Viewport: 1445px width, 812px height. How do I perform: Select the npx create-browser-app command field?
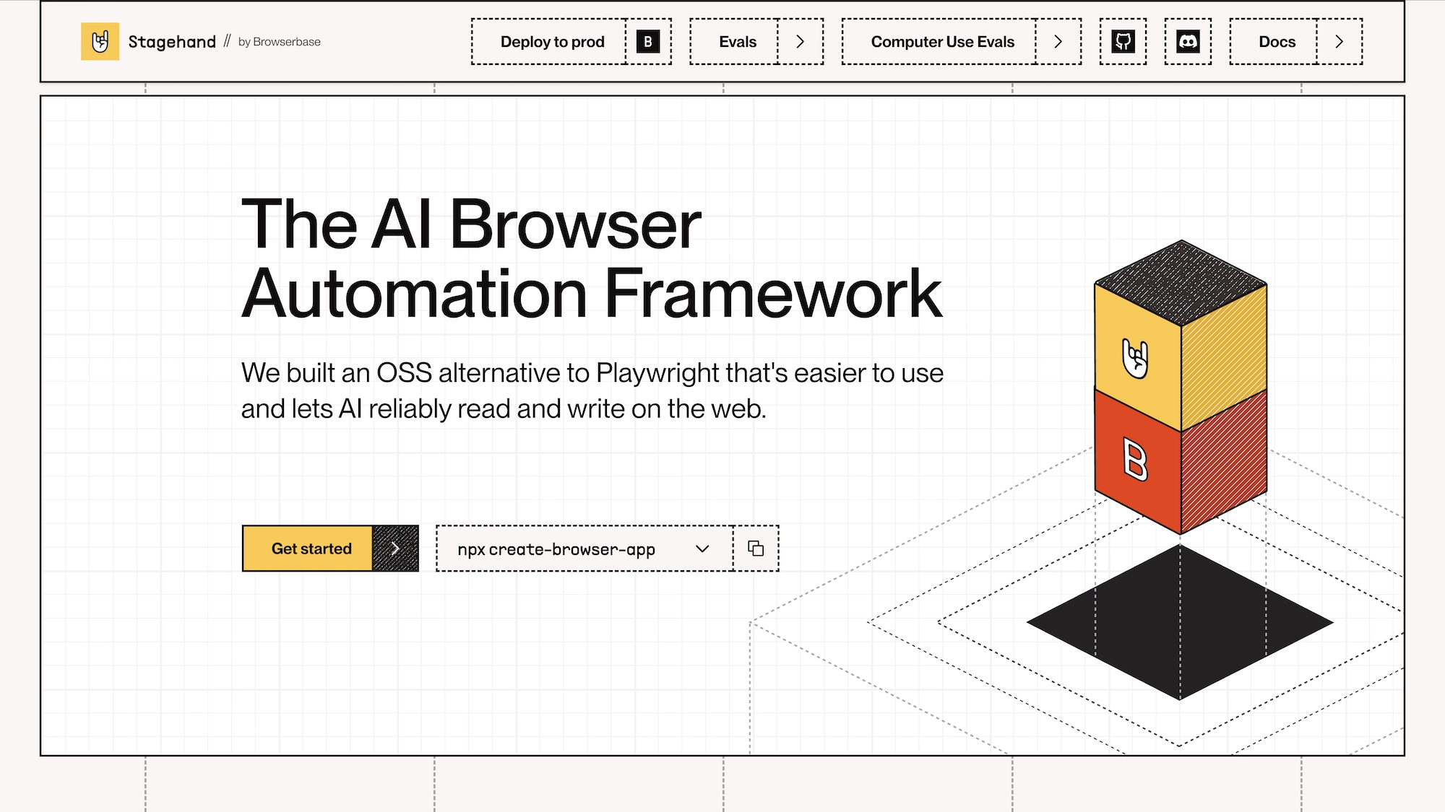556,549
